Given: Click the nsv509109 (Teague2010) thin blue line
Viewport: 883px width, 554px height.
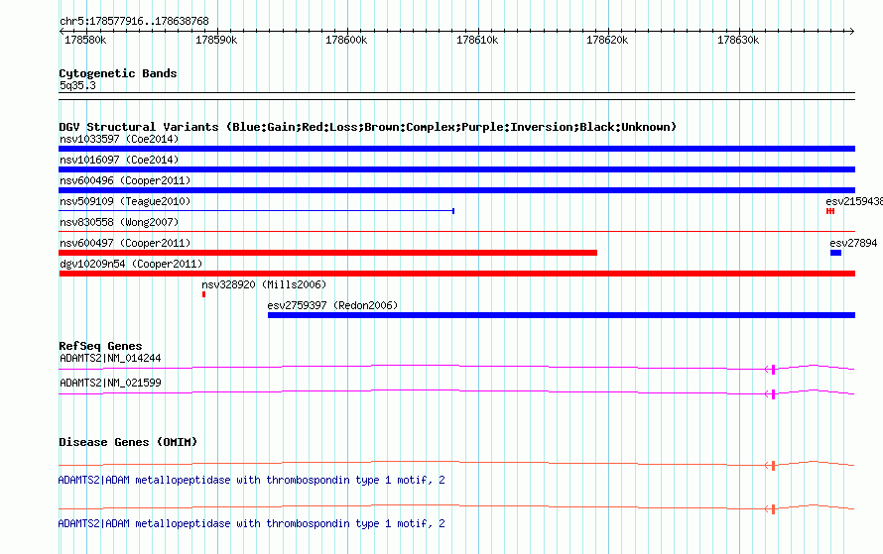Looking at the screenshot, I should coord(256,211).
